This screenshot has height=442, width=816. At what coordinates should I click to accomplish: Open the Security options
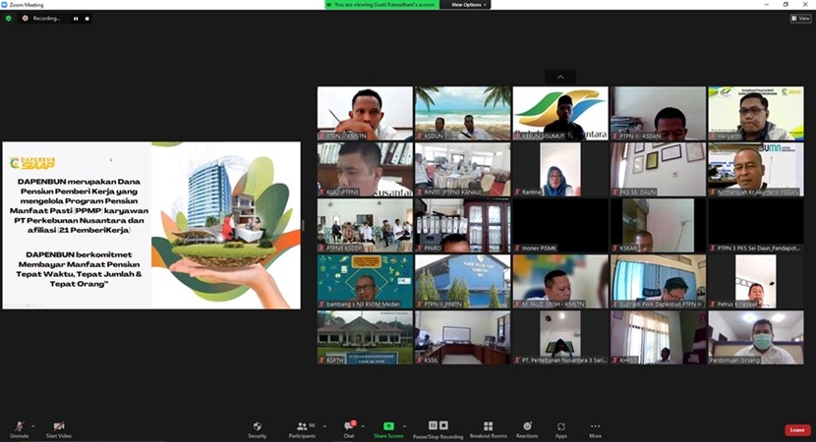(257, 427)
